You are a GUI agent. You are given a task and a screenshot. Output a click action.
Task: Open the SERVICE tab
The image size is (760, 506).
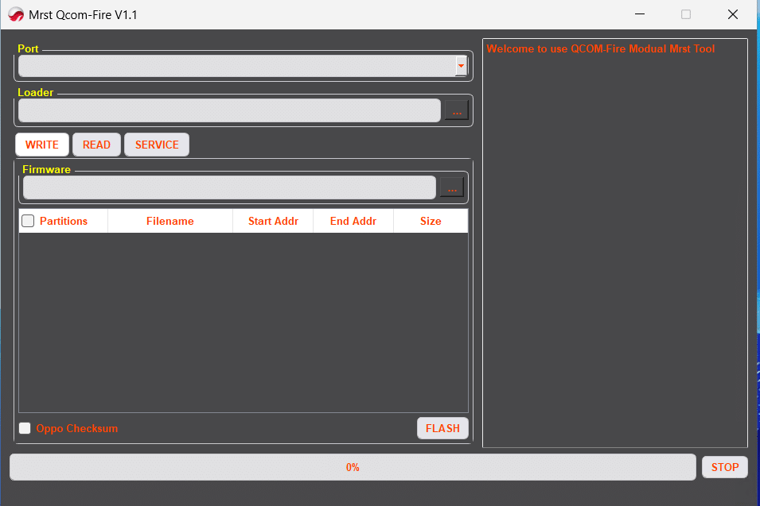tap(157, 145)
